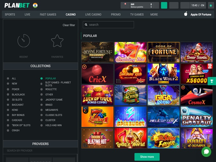The image size is (216, 162).
Task: Open the live chat bubble icon
Action: [206, 152]
